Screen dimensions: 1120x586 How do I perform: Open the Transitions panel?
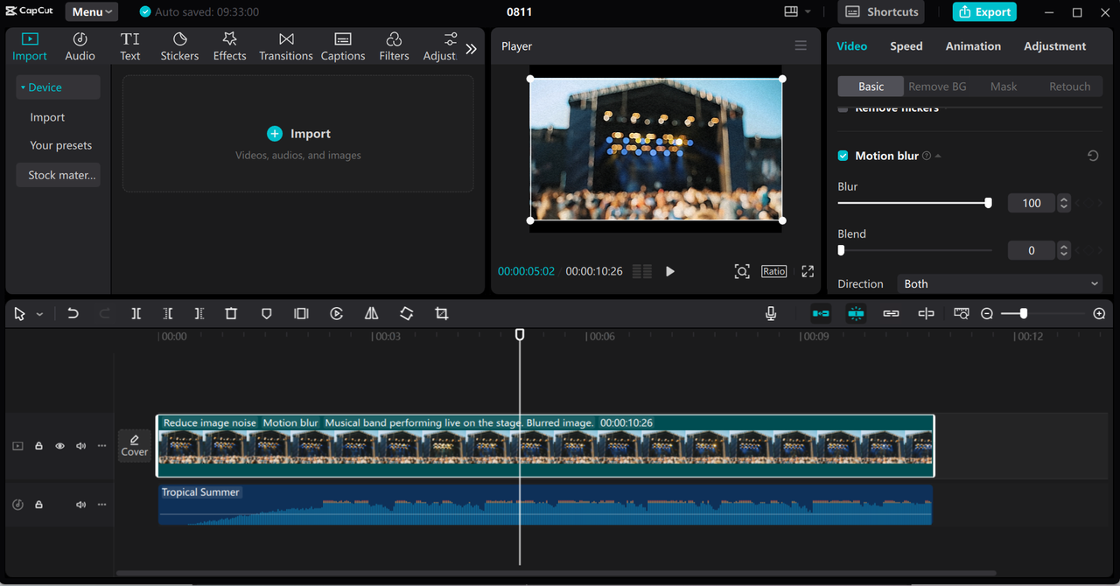(285, 46)
